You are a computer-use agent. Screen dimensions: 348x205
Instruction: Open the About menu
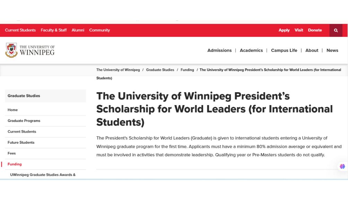click(x=312, y=50)
